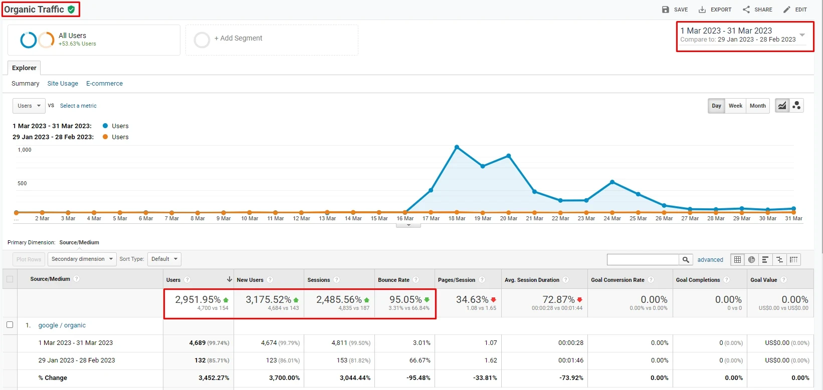Screen dimensions: 823x390
Task: Click the Edit pencil icon
Action: click(x=787, y=10)
